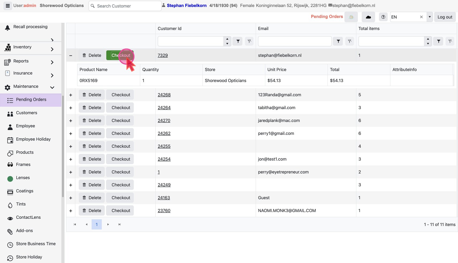Screen dimensions: 458x263
Task: Click the hamburger menu icon
Action: point(7,6)
